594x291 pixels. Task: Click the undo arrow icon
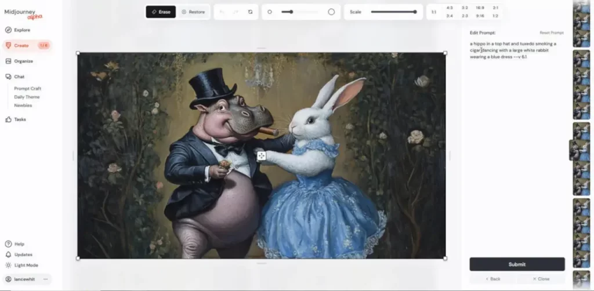223,12
